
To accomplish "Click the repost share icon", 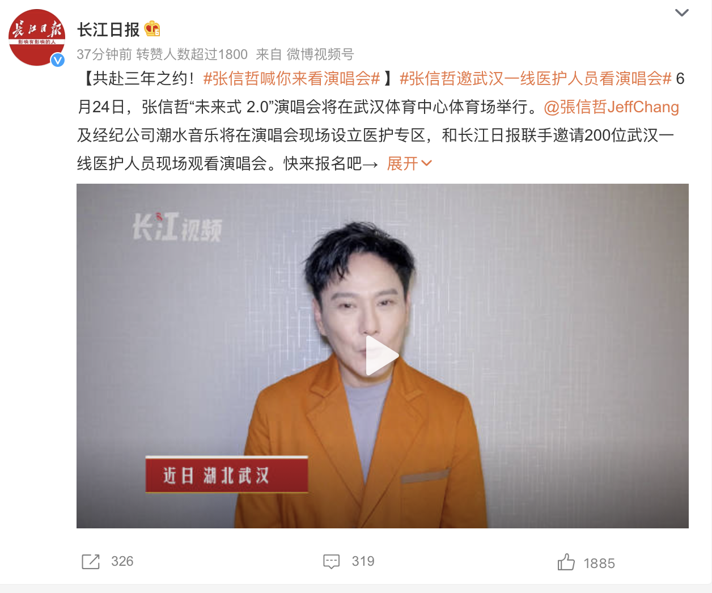I will coord(91,561).
